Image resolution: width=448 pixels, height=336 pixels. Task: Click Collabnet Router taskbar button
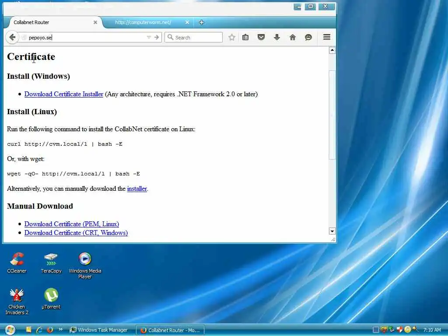(x=170, y=330)
